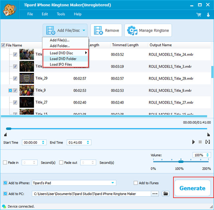Image resolution: width=214 pixels, height=210 pixels.
Task: Select the ROLE_MODELS_Title_24.m4r output name
Action: [x=171, y=55]
